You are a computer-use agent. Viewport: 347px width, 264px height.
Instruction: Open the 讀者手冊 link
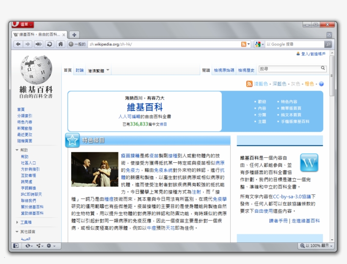click(x=278, y=221)
